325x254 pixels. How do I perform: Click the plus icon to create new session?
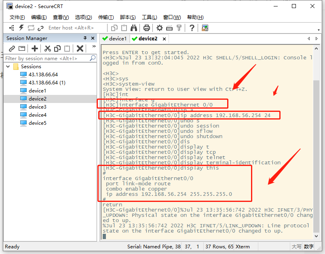(x=35, y=48)
